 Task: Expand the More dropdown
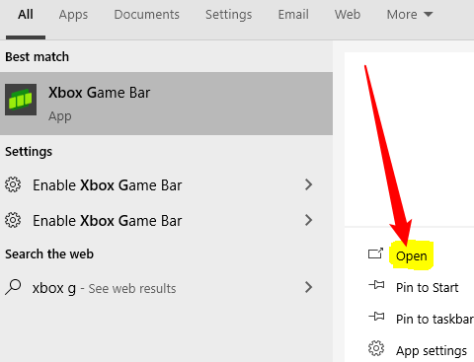410,15
